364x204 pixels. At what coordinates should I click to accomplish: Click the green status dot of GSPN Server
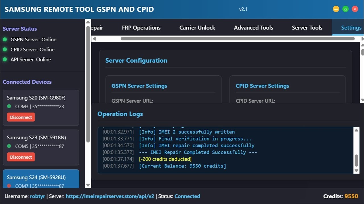click(x=5, y=39)
